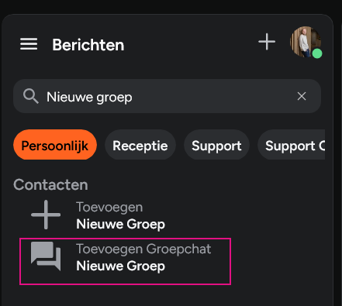Open the user profile avatar

(306, 42)
